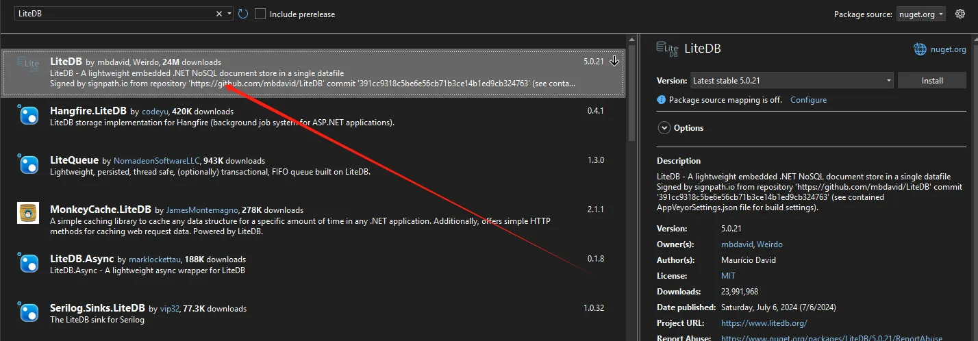Click the Hangfire.LiteDB package icon
The width and height of the screenshot is (978, 341).
click(x=28, y=115)
